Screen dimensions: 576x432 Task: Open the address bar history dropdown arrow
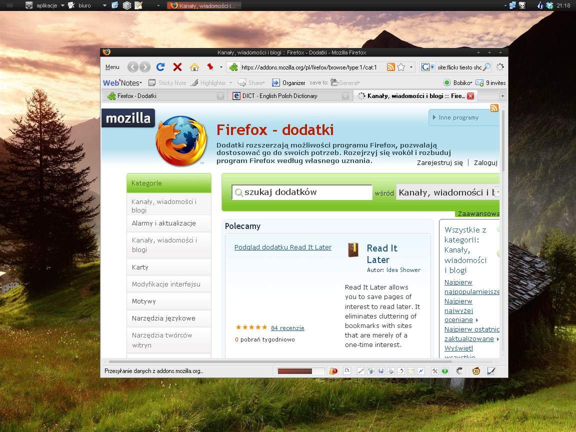point(411,67)
